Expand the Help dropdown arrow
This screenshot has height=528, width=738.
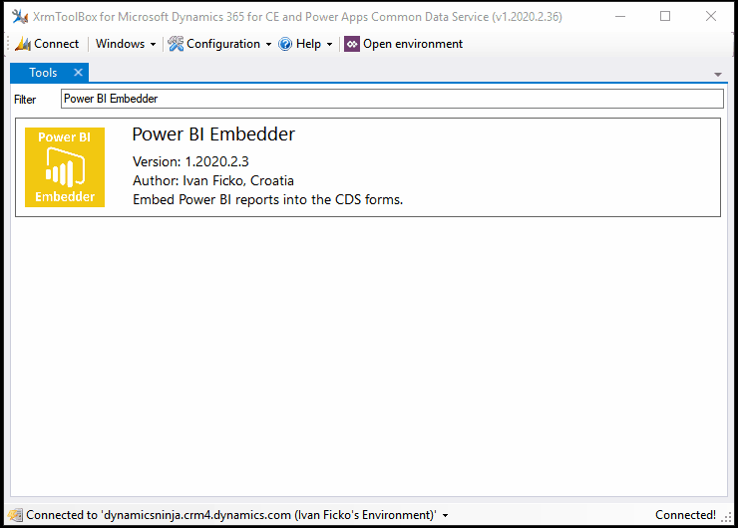click(x=329, y=44)
